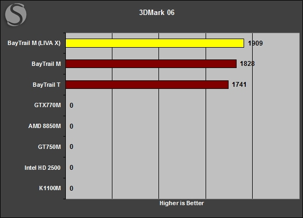Screen dimensions: 303x218
Task: Click the 1828 score value
Action: click(247, 64)
